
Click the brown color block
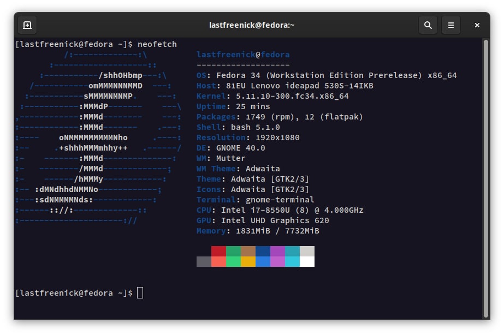[248, 251]
